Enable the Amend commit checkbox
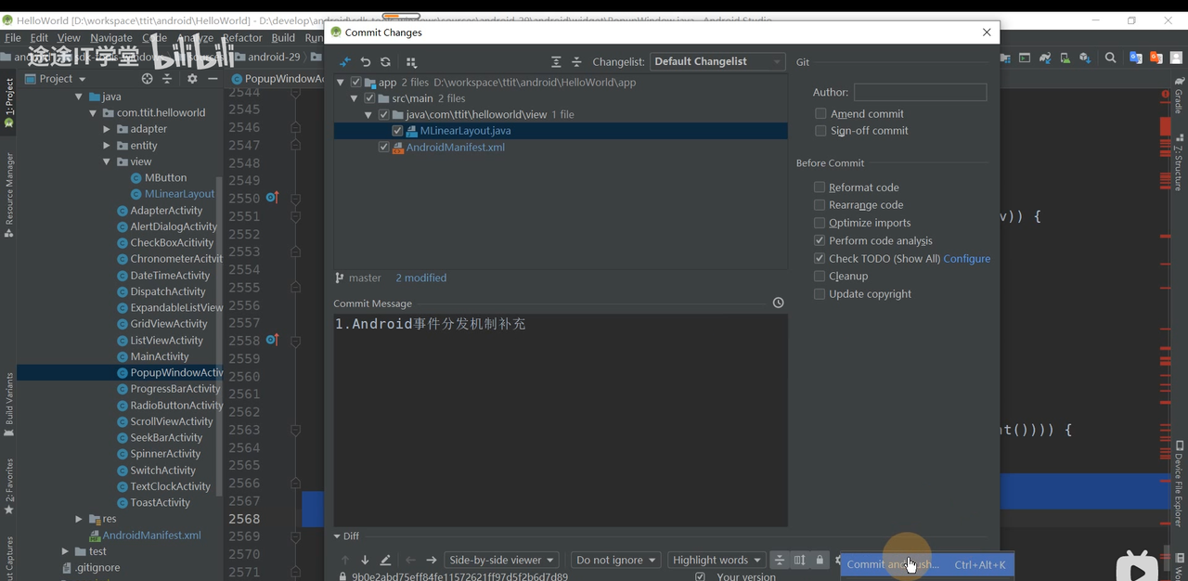The width and height of the screenshot is (1188, 581). tap(820, 114)
